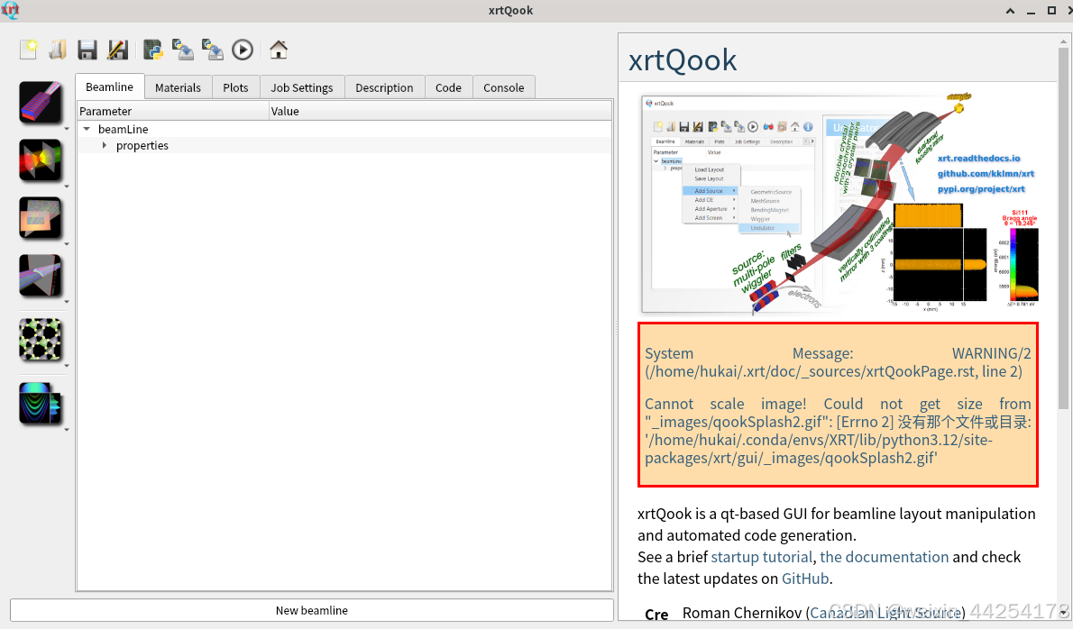Viewport: 1073px width, 629px height.
Task: Maximize the xrtQook window
Action: (x=1051, y=10)
